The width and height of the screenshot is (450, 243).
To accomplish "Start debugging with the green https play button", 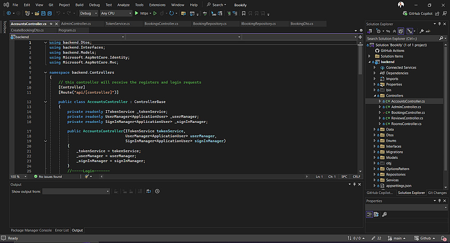I will point(137,13).
